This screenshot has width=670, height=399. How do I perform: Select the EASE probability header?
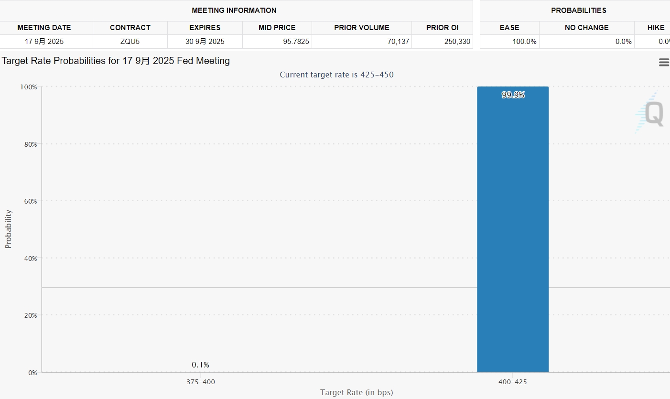(509, 28)
